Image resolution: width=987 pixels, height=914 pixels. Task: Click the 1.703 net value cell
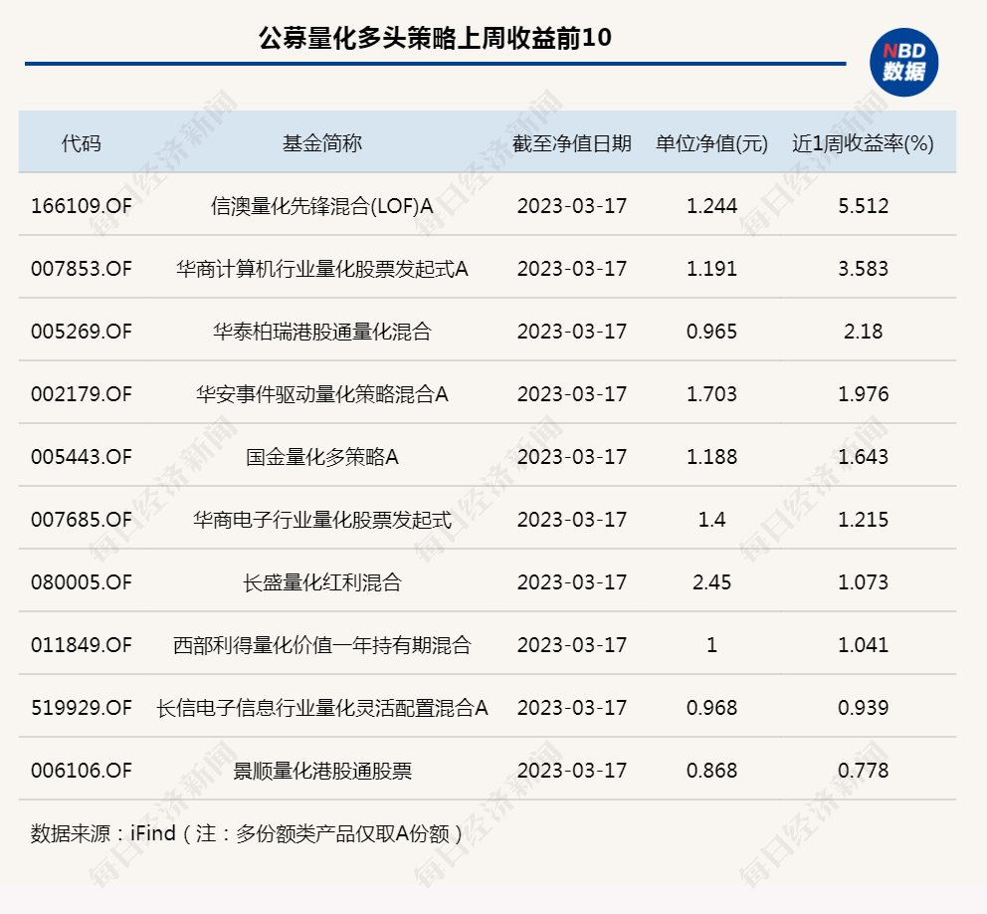pyautogui.click(x=709, y=394)
